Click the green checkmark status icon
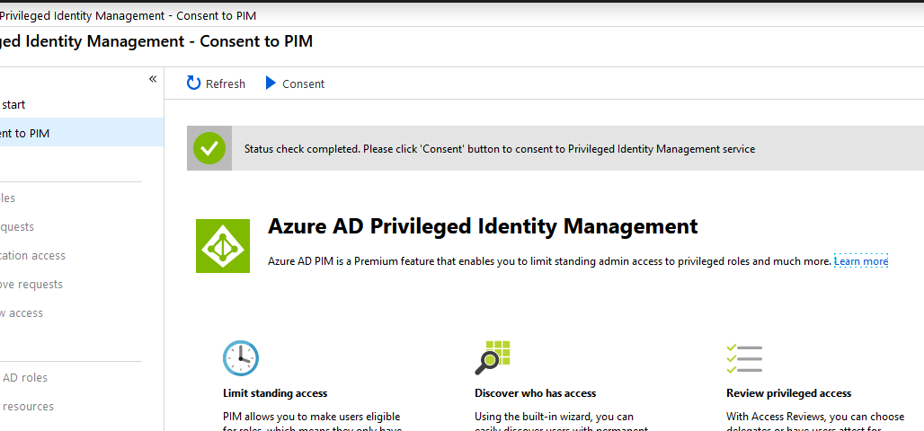This screenshot has width=924, height=431. [209, 148]
